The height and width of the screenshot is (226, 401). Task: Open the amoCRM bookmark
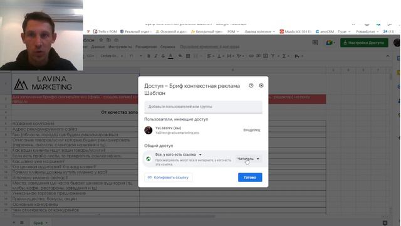pos(325,31)
